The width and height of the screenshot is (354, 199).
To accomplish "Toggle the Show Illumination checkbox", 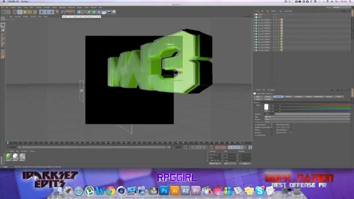I will [x=291, y=125].
